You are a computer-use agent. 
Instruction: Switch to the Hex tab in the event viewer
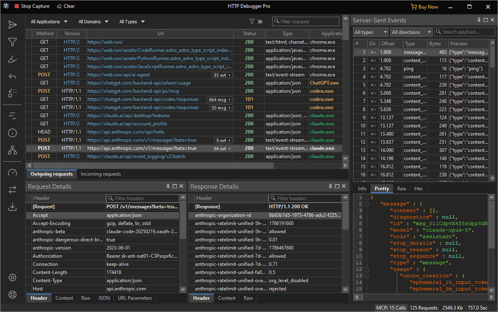(418, 189)
